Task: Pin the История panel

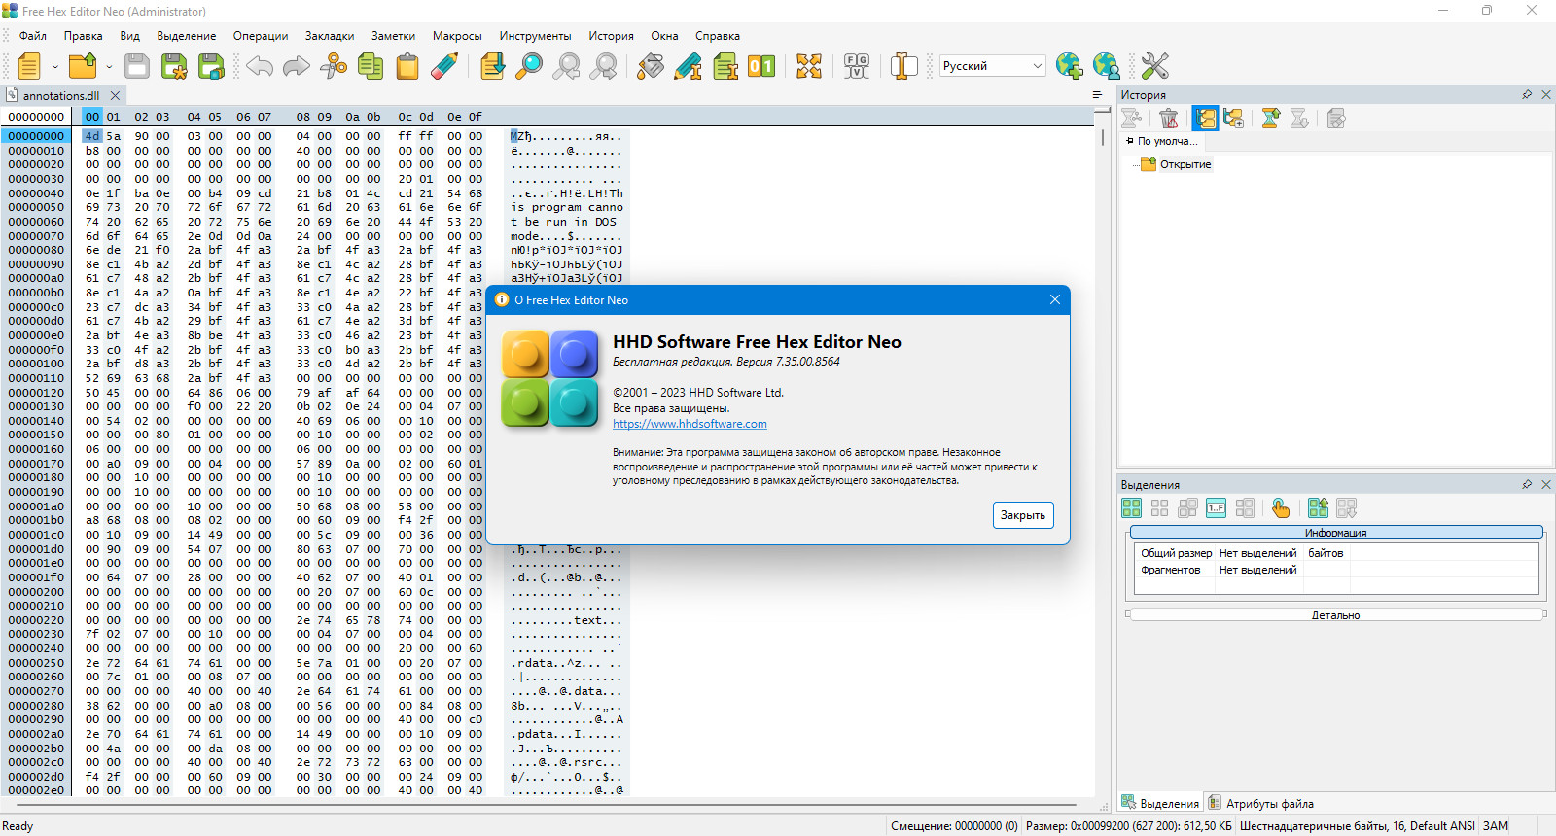Action: click(1527, 94)
